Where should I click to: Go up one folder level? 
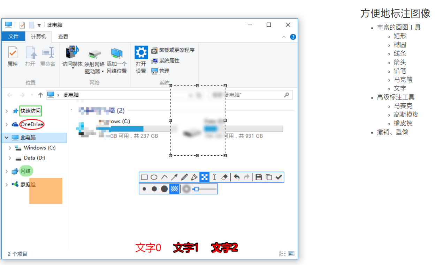tap(40, 95)
